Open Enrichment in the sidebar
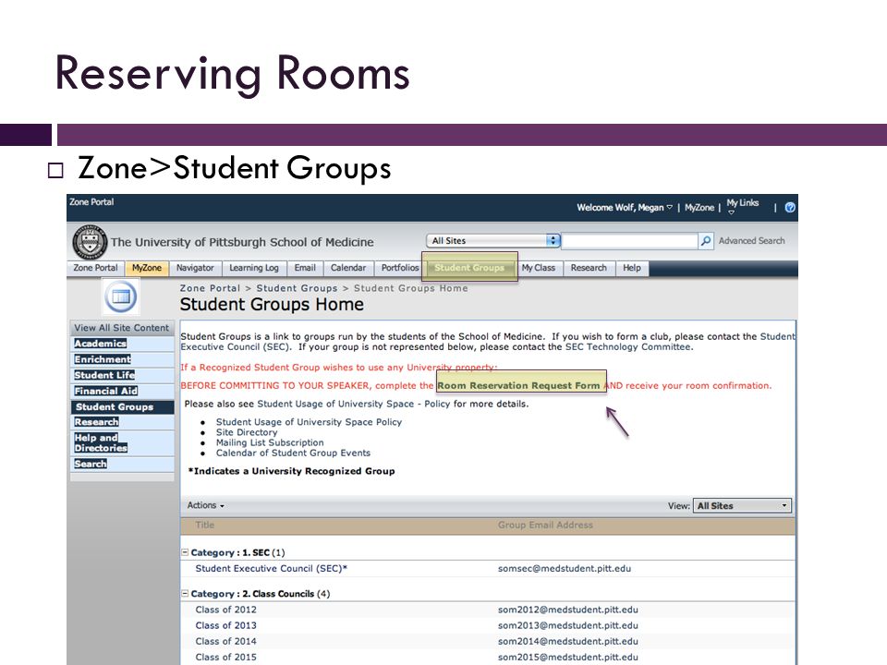The image size is (887, 665). coord(103,359)
